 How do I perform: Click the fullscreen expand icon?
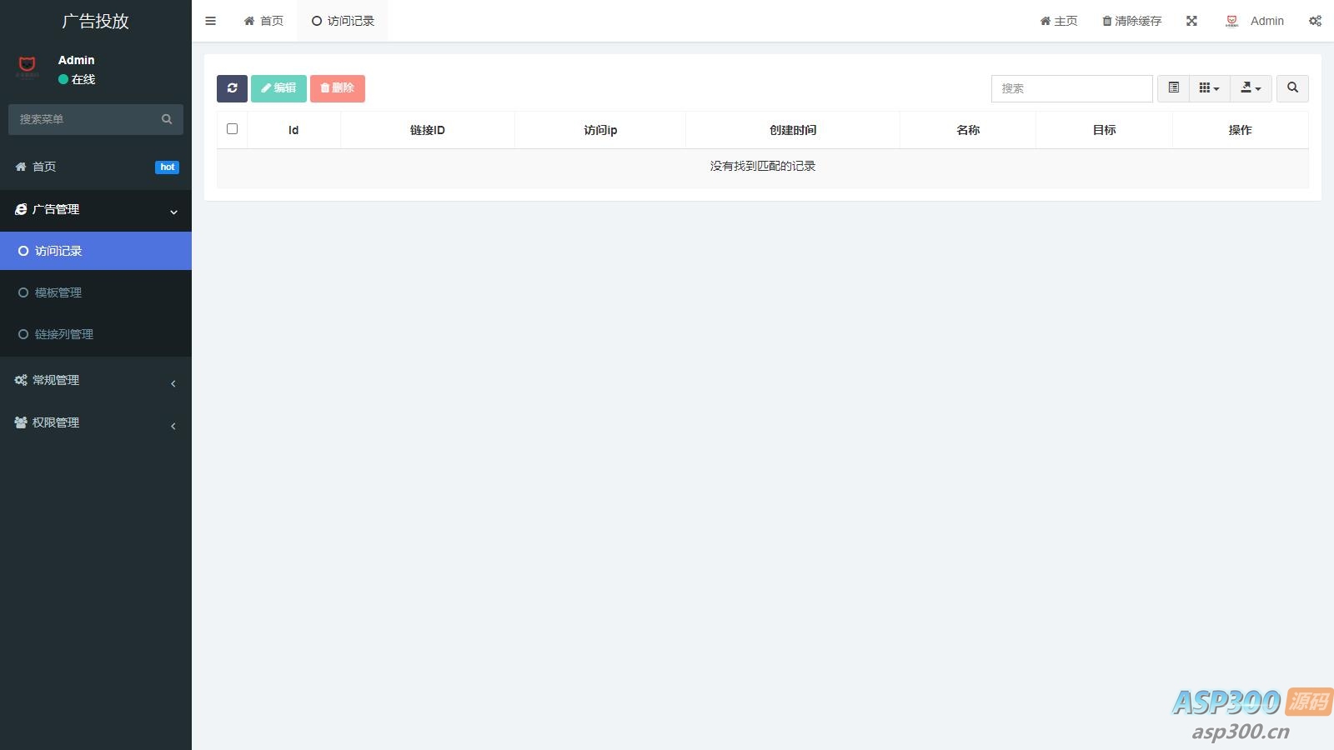(1191, 21)
